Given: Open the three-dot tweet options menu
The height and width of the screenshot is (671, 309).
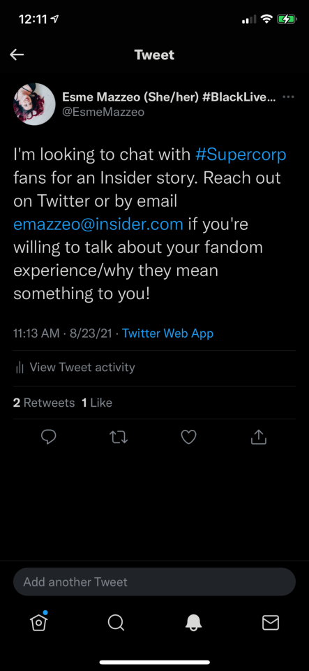Looking at the screenshot, I should click(289, 97).
